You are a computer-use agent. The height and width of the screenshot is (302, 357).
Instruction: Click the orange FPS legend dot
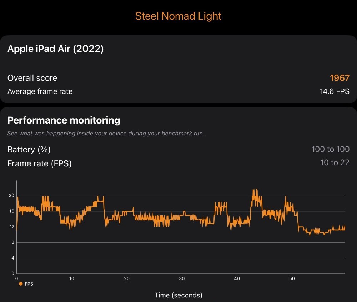coord(21,284)
